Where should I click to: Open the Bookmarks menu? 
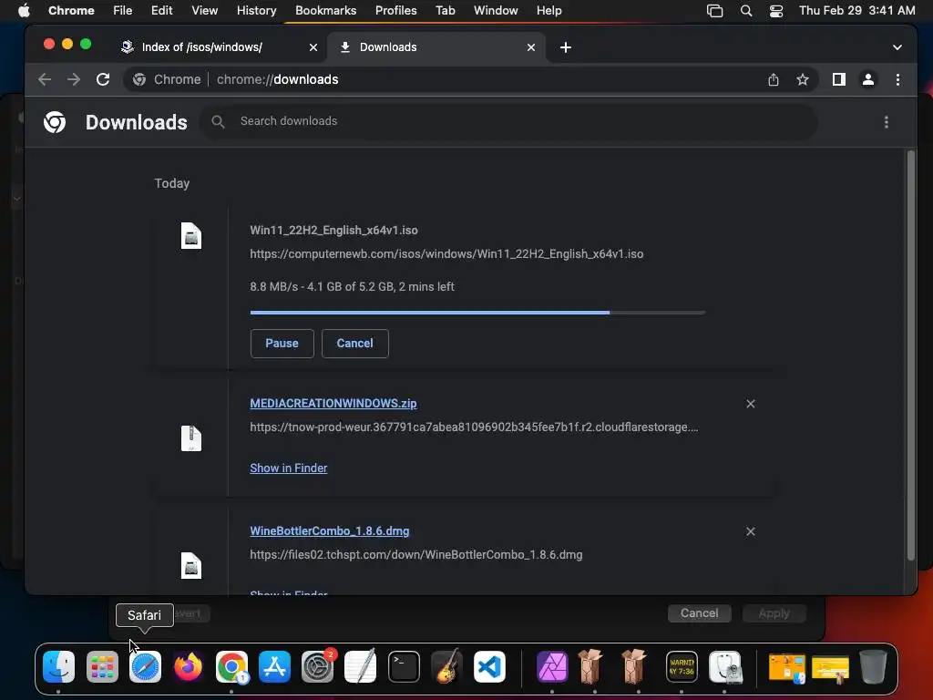[325, 11]
